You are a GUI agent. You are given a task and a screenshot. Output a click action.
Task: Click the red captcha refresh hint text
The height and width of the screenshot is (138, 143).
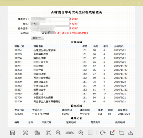pos(72,33)
